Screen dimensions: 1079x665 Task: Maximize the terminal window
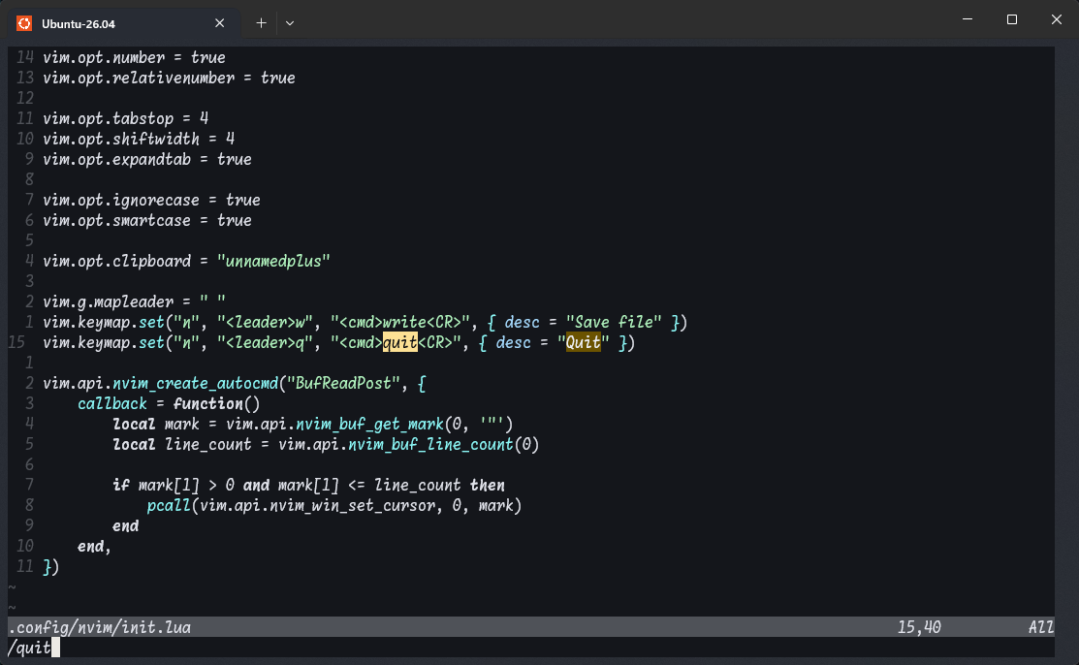tap(1011, 19)
